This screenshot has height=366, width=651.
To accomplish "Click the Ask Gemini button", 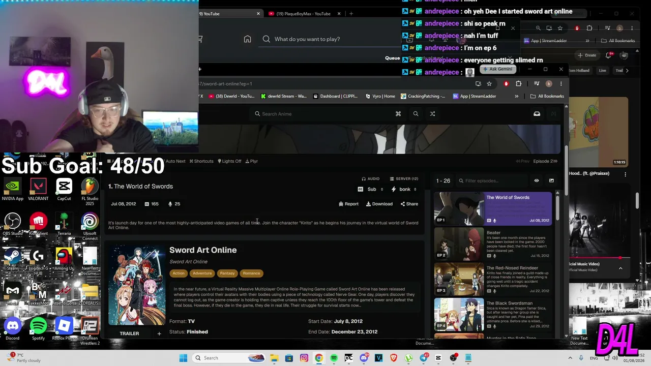I will coord(498,69).
